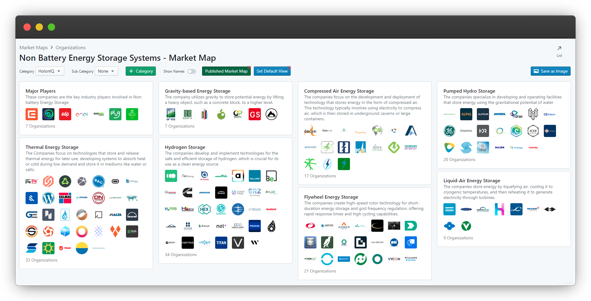Click the edp logo in Major Players
The image size is (591, 301).
coord(65,114)
